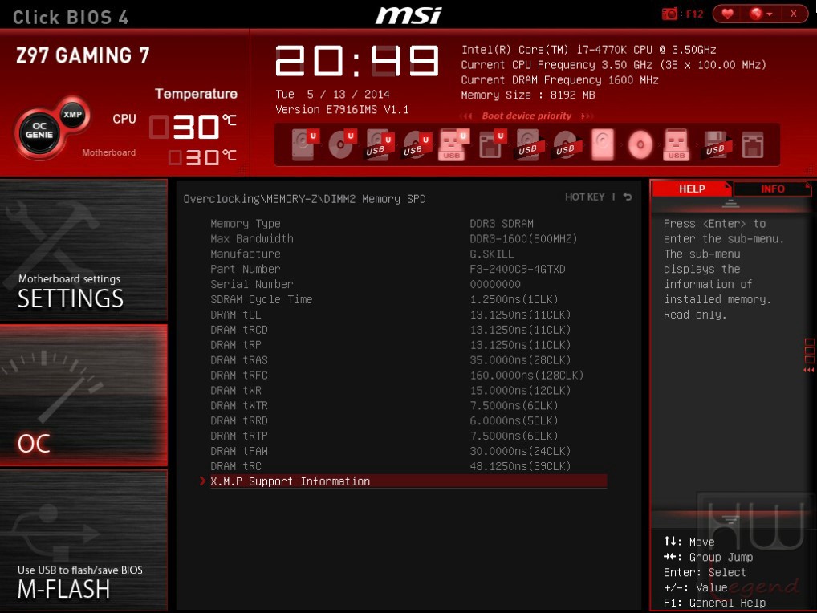Close the BIOS with the X button

(x=793, y=14)
